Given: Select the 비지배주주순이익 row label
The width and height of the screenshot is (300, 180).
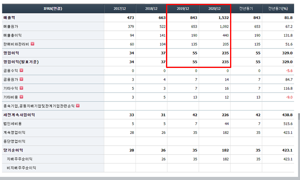Looking at the screenshot, I should pyautogui.click(x=21, y=168).
